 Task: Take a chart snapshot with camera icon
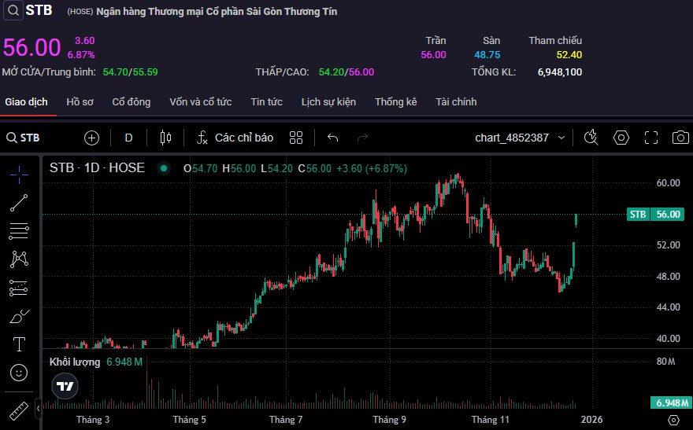680,138
